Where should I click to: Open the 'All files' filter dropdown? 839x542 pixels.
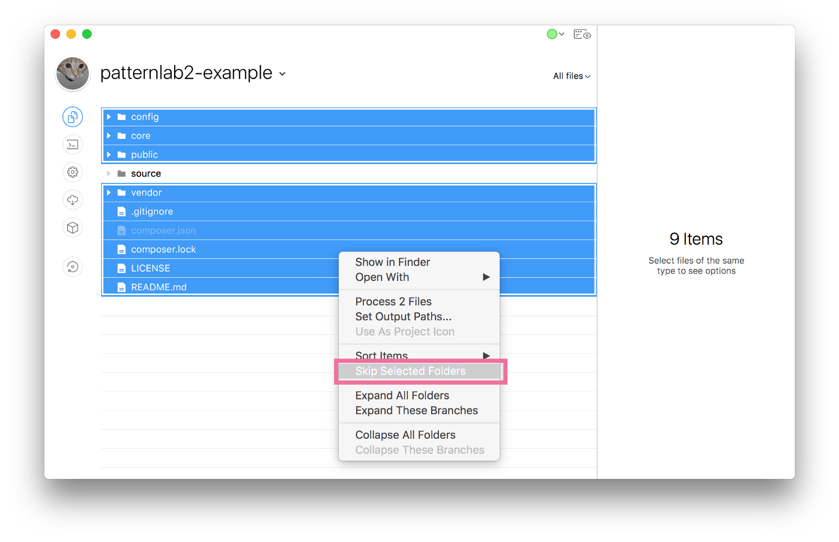(571, 76)
